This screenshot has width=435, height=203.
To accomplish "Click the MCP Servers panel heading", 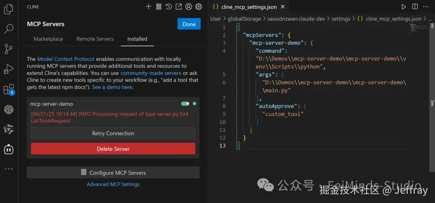I will coord(46,24).
